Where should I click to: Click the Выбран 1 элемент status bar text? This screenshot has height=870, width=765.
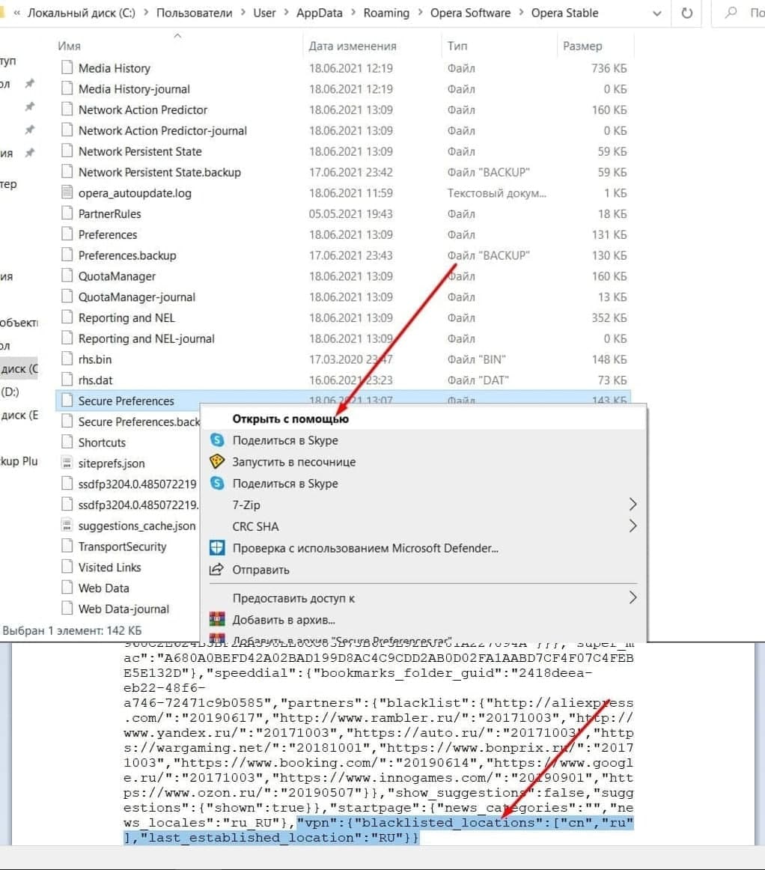tap(72, 630)
